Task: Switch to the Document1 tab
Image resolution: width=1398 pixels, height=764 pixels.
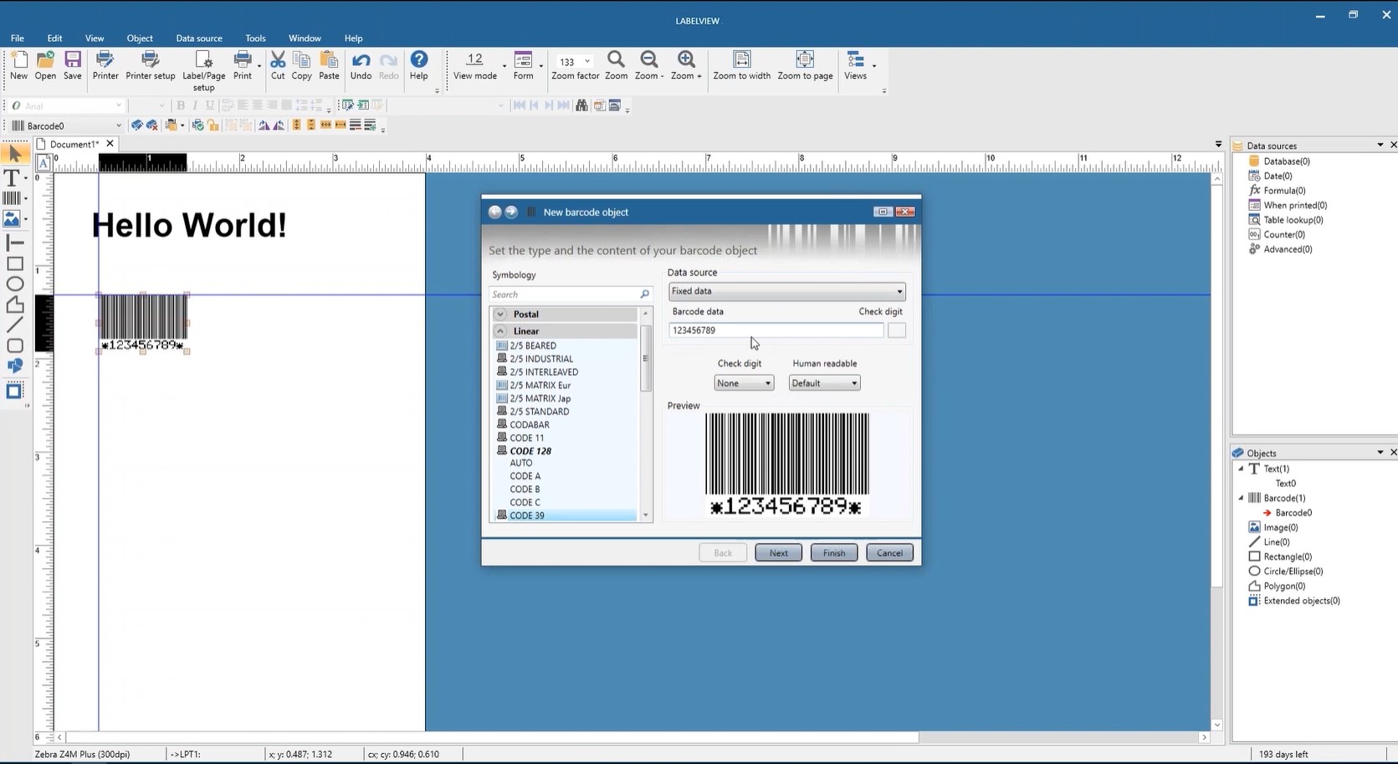Action: 74,143
